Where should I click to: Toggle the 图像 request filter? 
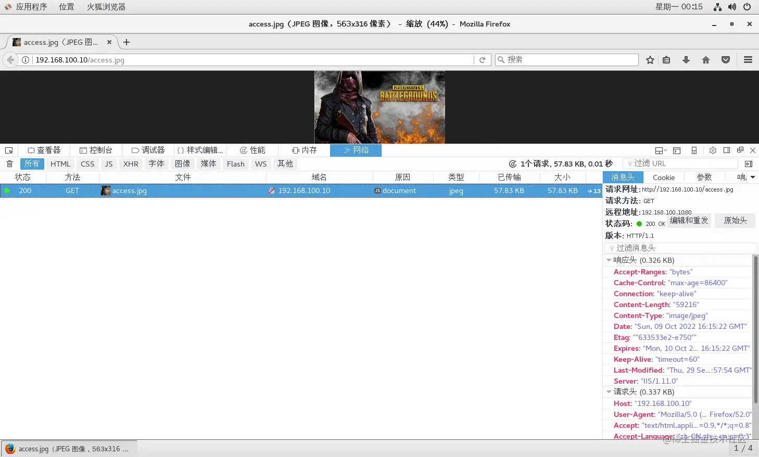coord(182,164)
